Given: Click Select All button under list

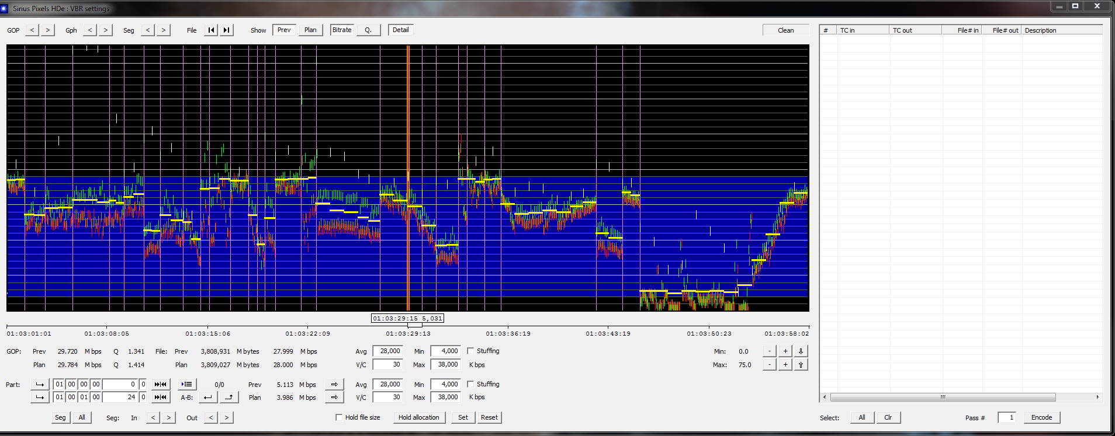Looking at the screenshot, I should pos(862,418).
